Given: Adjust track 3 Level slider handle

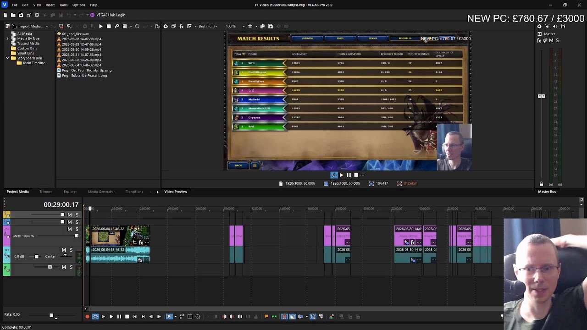Looking at the screenshot, I should (x=77, y=236).
